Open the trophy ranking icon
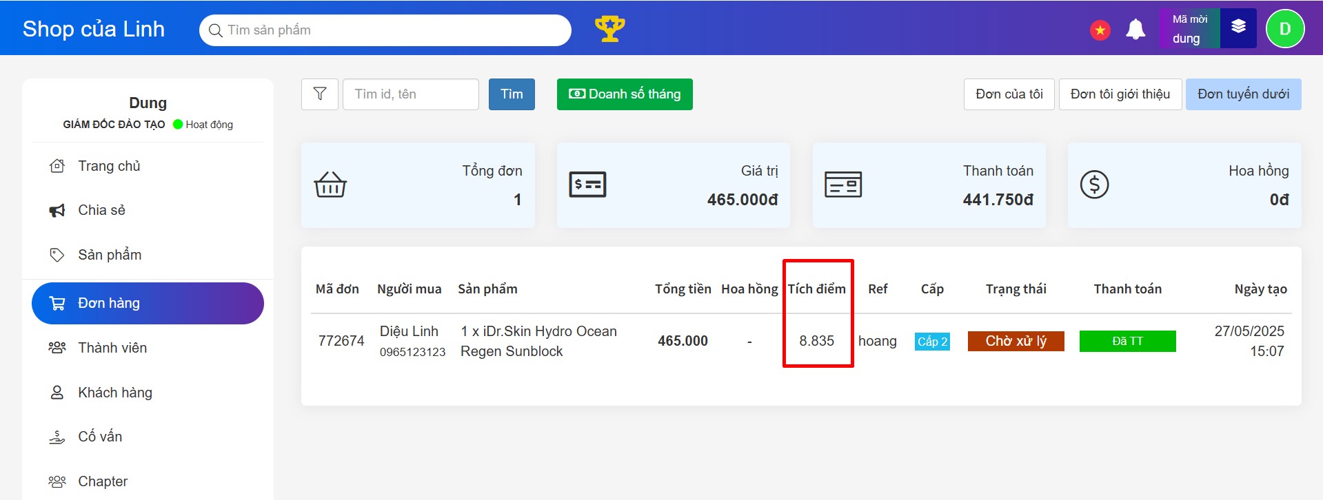 coord(609,29)
